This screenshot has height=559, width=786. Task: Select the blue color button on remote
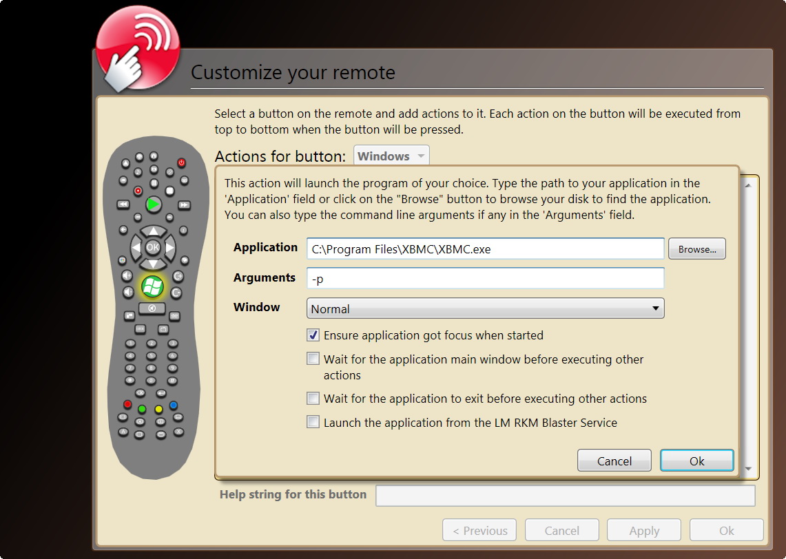(174, 405)
